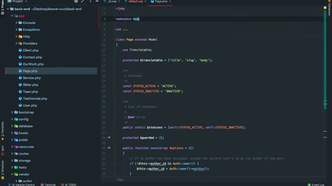The height and width of the screenshot is (186, 332).
Task: Click 'namespace App' line in editor
Action: point(128,19)
